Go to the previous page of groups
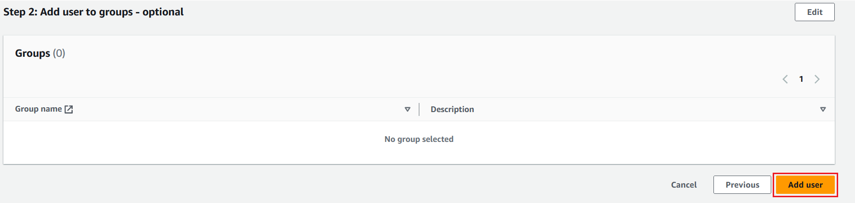 pyautogui.click(x=785, y=79)
